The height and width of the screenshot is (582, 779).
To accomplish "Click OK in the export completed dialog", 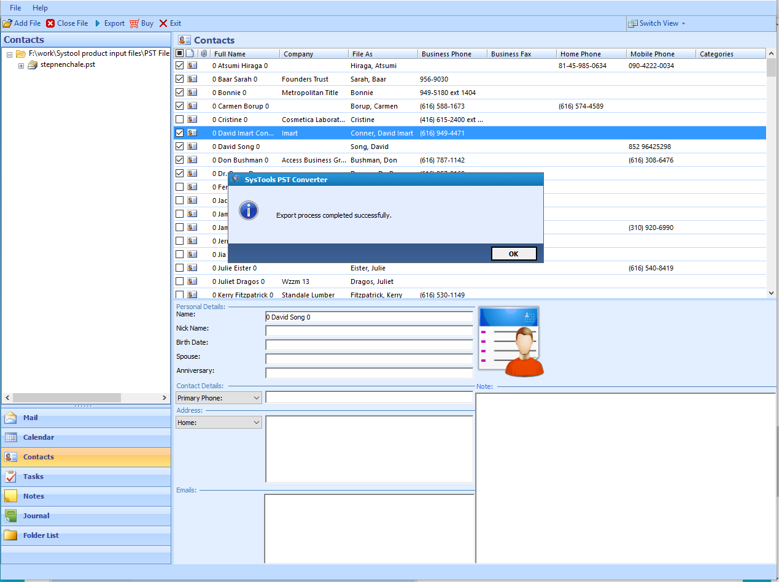I will [514, 254].
